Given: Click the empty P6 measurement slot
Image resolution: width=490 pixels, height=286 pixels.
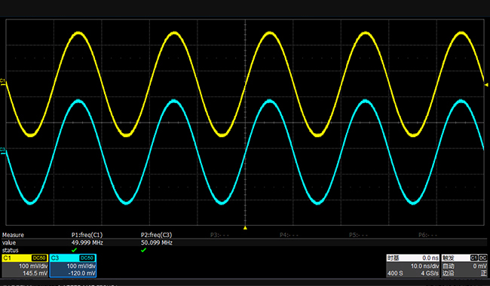Looking at the screenshot, I should [x=428, y=235].
